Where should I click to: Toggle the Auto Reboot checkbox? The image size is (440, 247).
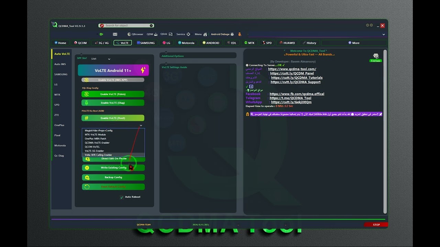pyautogui.click(x=122, y=197)
